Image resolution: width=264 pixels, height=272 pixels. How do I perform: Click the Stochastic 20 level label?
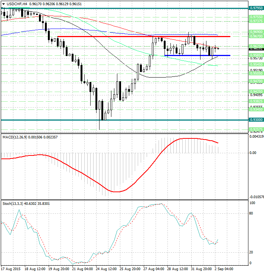[251, 252]
